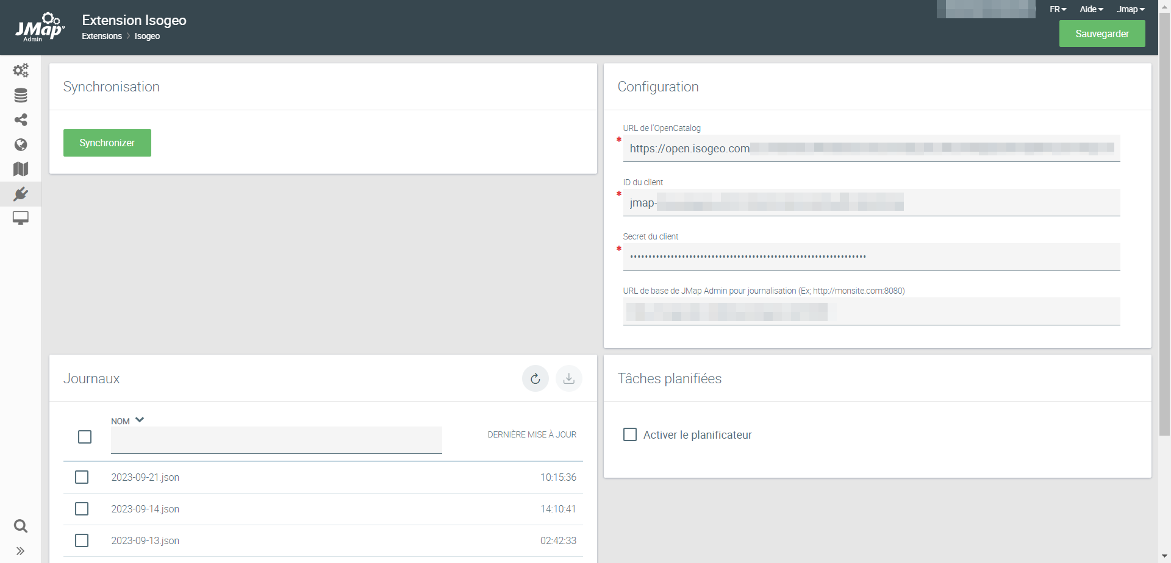Screen dimensions: 1171x563
Task: Open the folded map sidebar icon
Action: click(x=21, y=169)
